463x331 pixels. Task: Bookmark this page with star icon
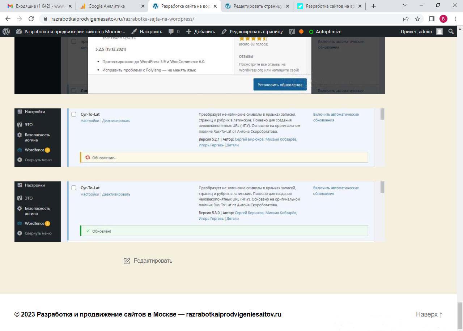point(417,19)
